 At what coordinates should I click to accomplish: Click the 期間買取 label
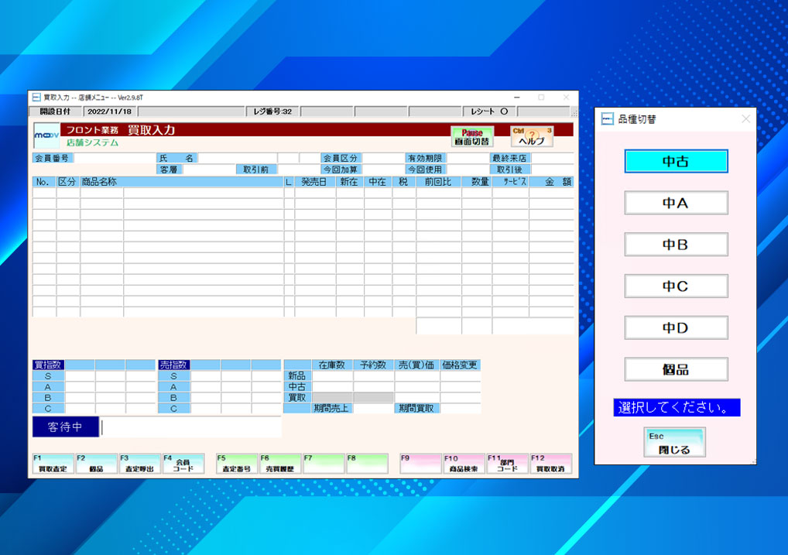416,408
